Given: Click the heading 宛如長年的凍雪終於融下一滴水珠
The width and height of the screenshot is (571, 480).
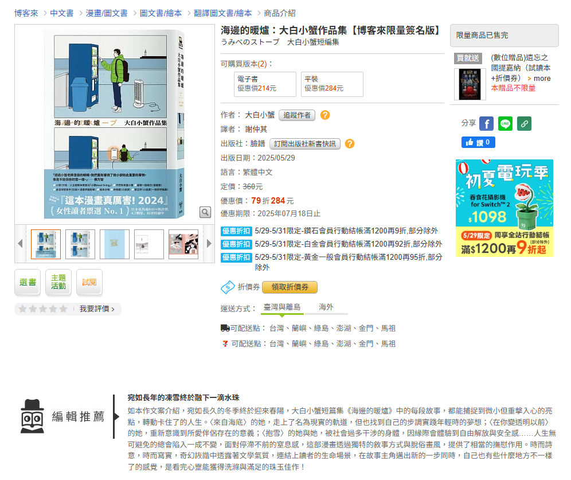Looking at the screenshot, I should 183,397.
